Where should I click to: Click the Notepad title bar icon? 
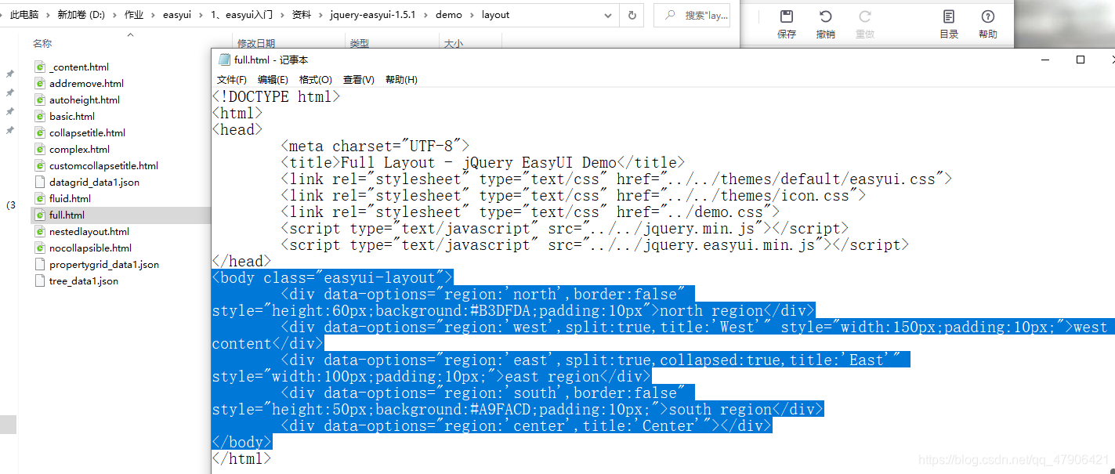pyautogui.click(x=224, y=60)
